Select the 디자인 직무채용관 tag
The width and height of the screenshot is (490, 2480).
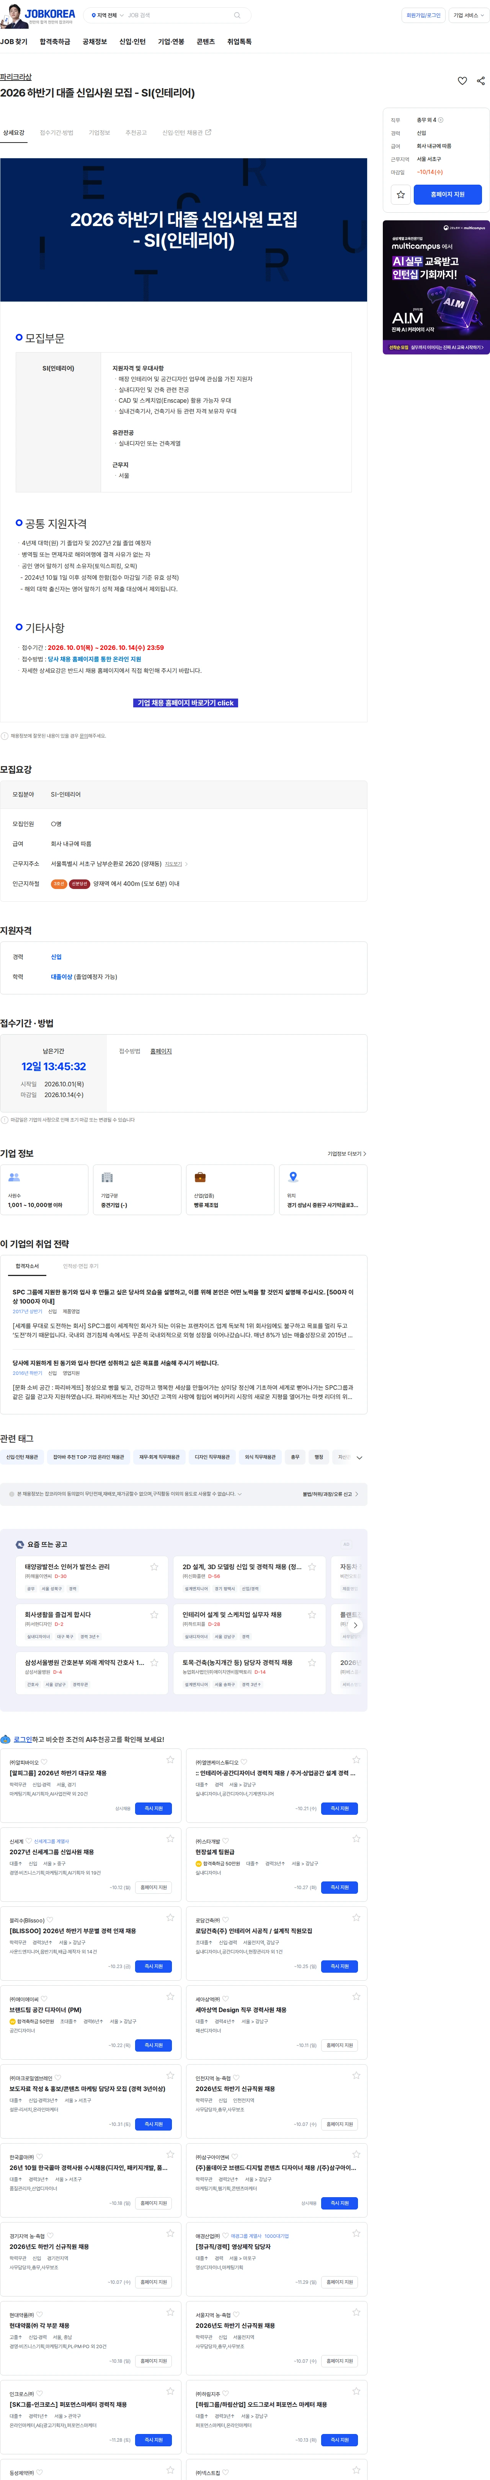(x=212, y=1458)
